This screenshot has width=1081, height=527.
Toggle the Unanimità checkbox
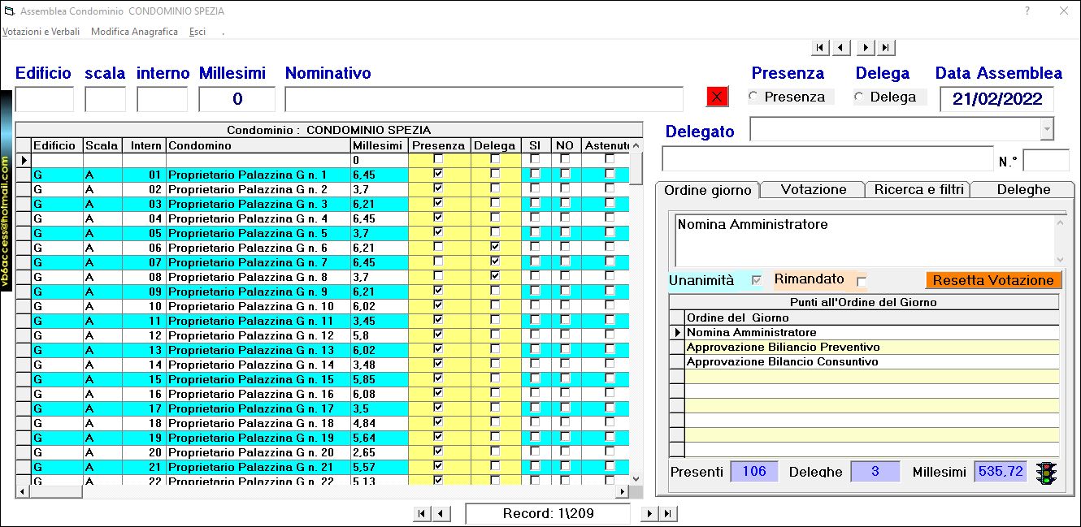pos(758,280)
